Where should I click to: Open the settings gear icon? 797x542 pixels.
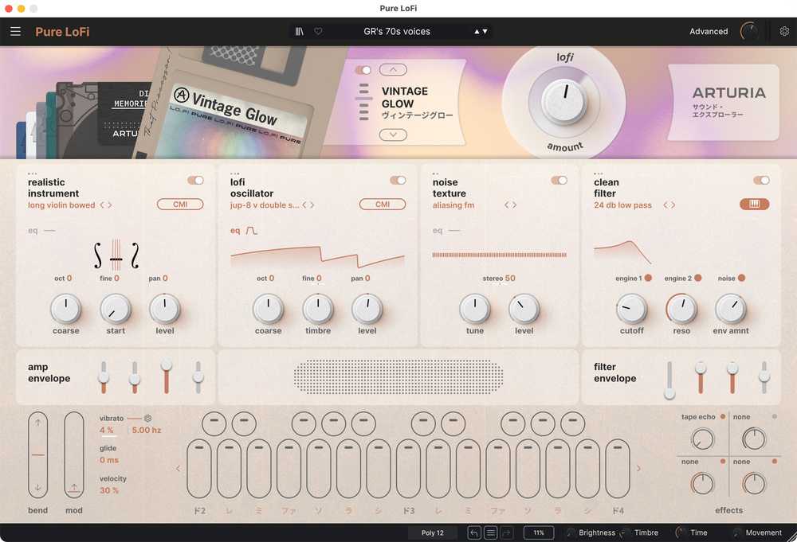point(784,32)
